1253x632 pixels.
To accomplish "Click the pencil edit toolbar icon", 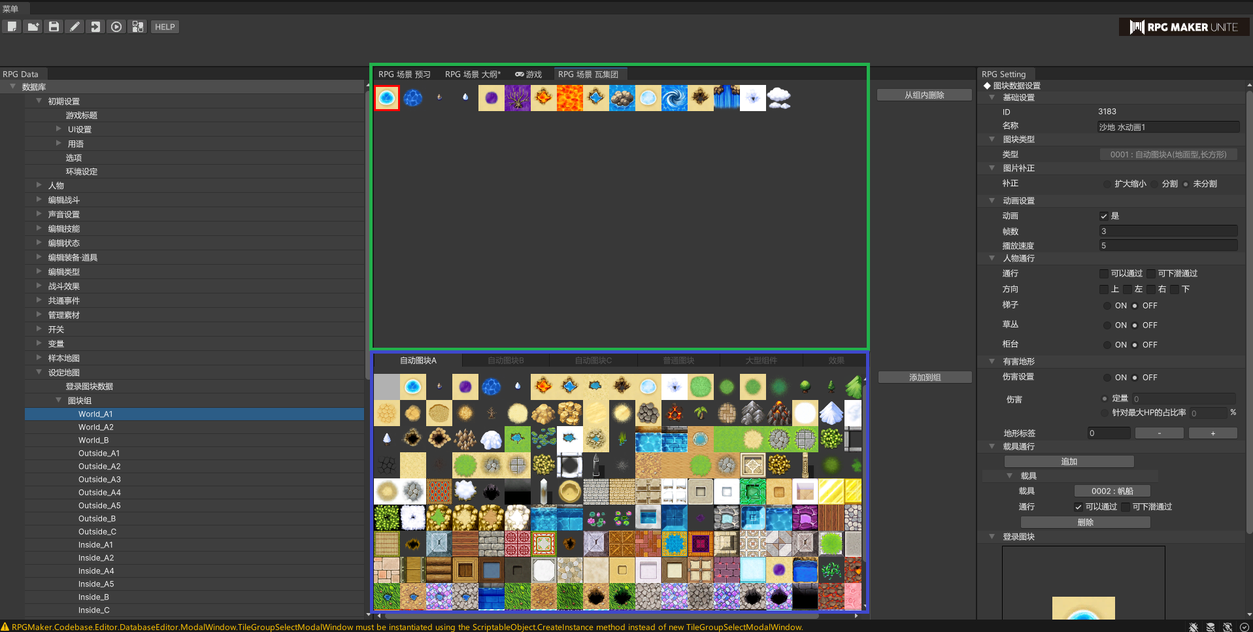I will point(75,27).
